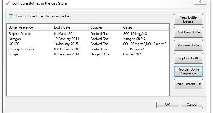
Task: Click expiry date 08 December 2011
Action: pos(68,49)
